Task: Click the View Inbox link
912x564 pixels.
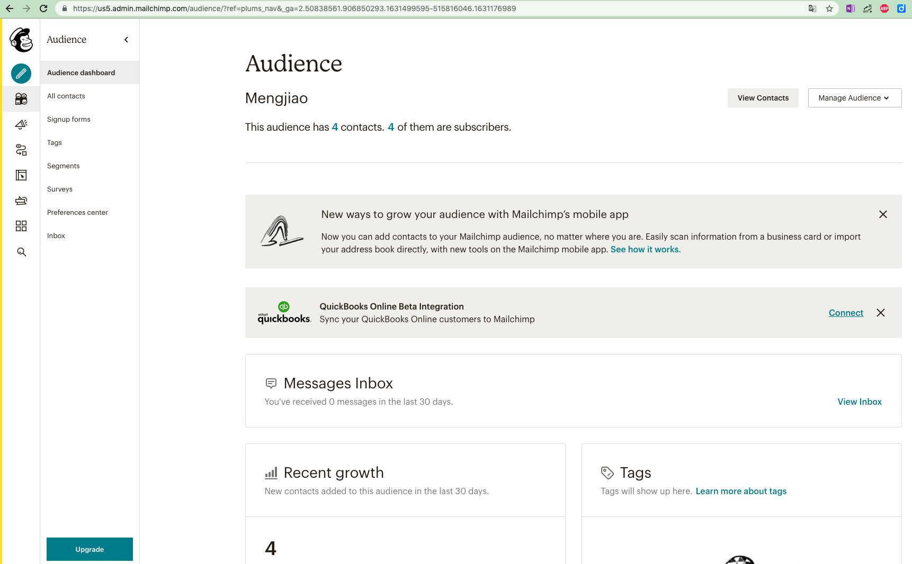Action: [860, 402]
